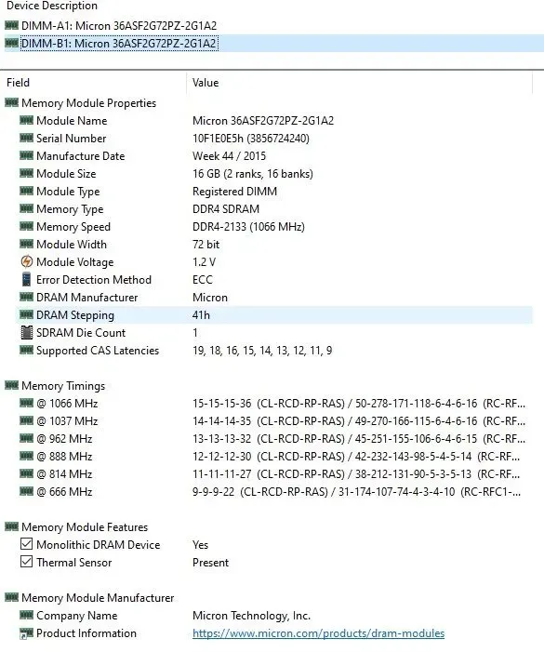Click the memory icon beside DIMM-A1
This screenshot has height=652, width=544.
click(x=12, y=25)
